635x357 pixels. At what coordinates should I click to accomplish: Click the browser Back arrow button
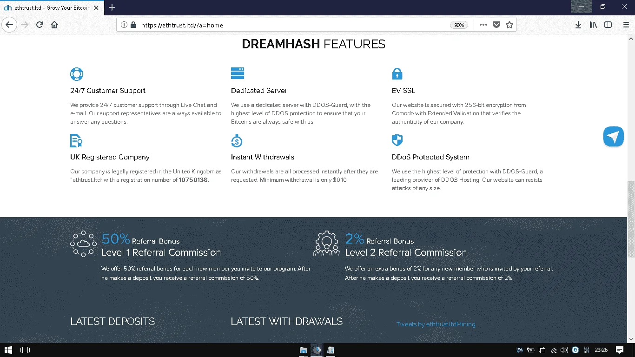(x=9, y=25)
